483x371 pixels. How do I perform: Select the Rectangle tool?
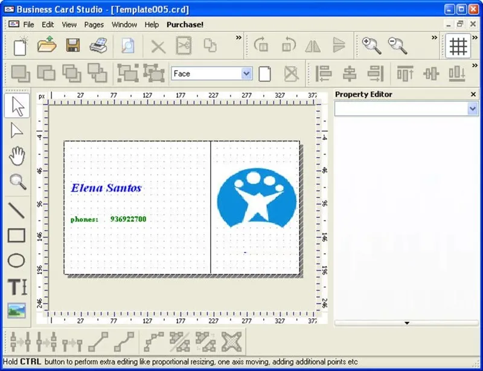pyautogui.click(x=16, y=236)
